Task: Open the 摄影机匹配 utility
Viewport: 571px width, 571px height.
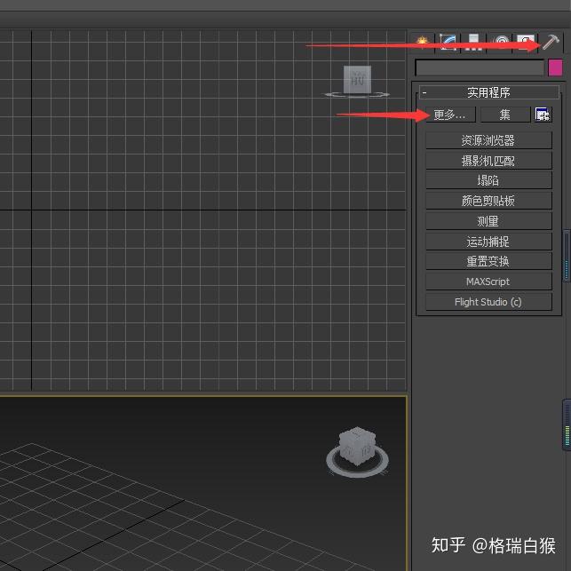Action: pyautogui.click(x=488, y=161)
